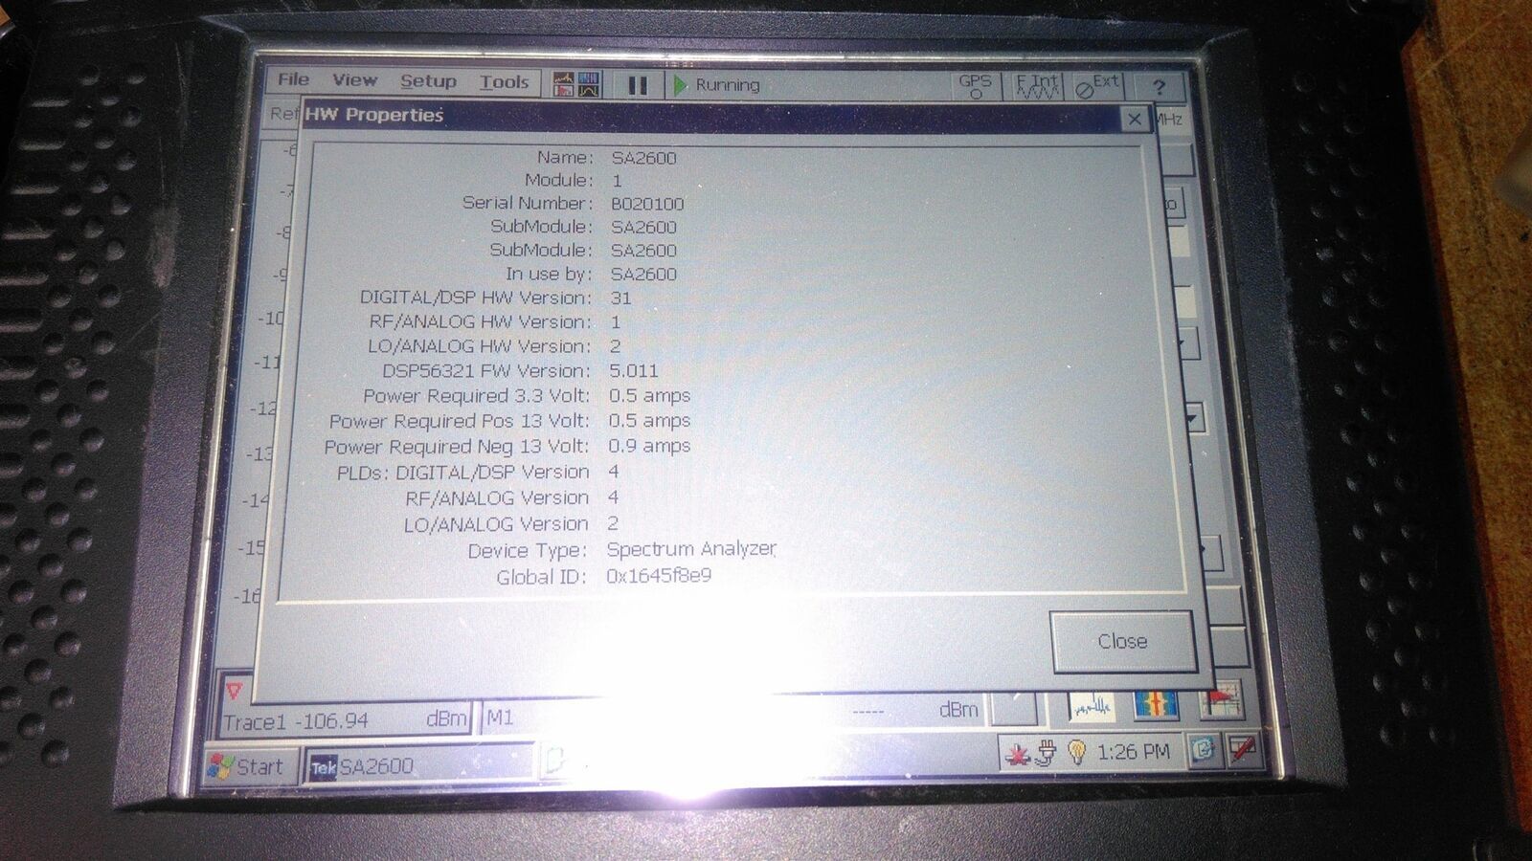Image resolution: width=1532 pixels, height=861 pixels.
Task: Pause the acquisition
Action: pos(637,85)
